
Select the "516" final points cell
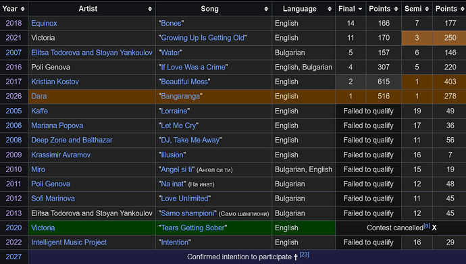[384, 97]
